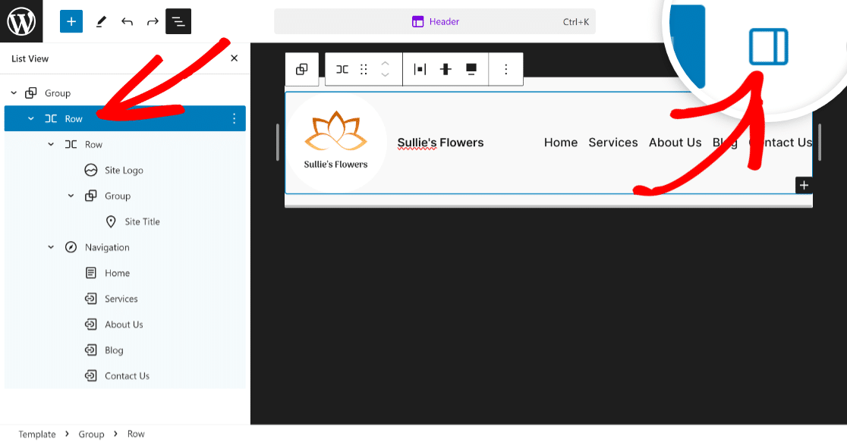This screenshot has width=847, height=442.
Task: Select the Services link icon in List View
Action: click(91, 299)
